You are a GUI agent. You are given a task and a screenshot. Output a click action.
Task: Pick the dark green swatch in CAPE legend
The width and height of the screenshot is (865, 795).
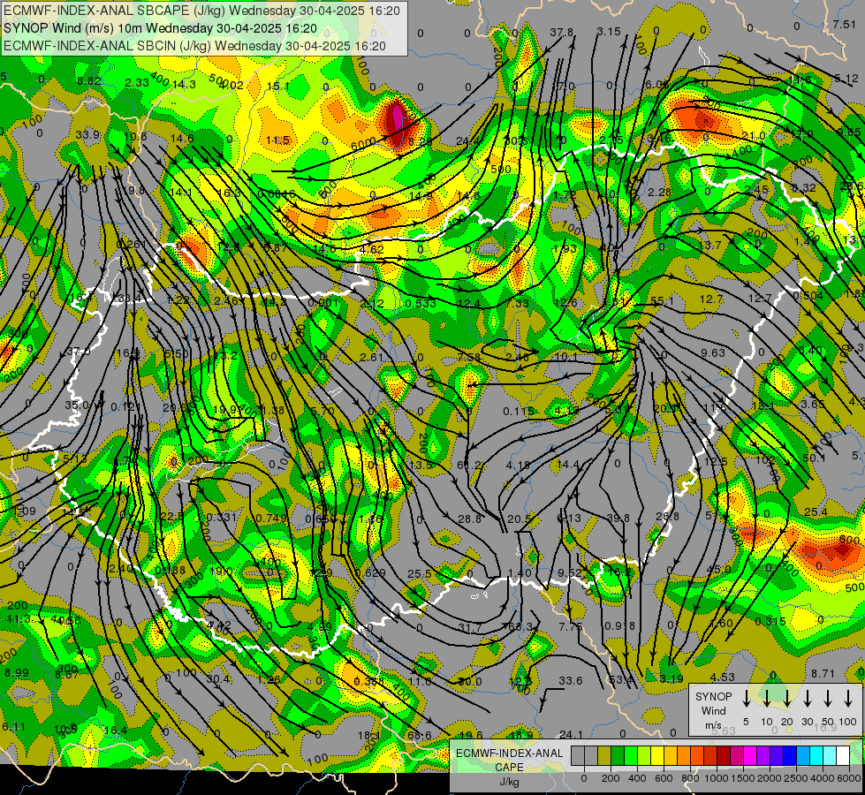click(x=618, y=755)
